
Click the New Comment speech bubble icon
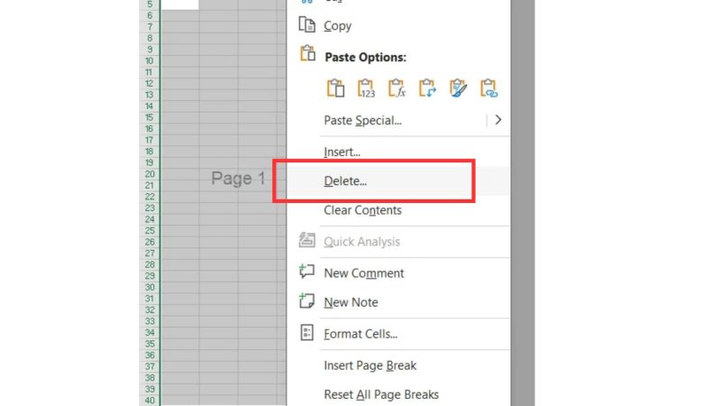(x=306, y=271)
